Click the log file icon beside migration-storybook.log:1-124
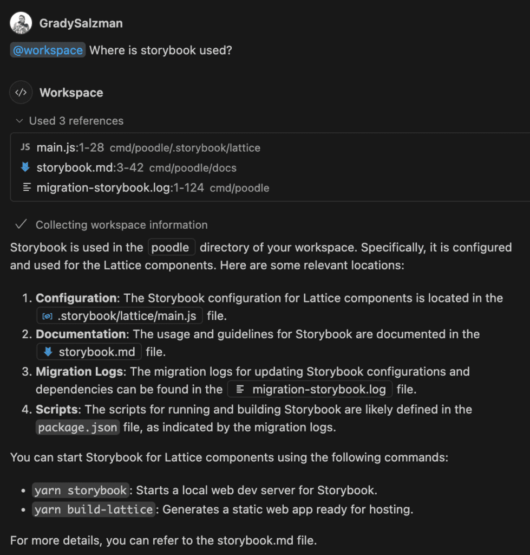530x555 pixels. 25,188
